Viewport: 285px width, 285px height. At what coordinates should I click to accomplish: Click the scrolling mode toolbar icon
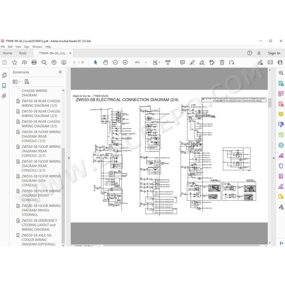click(168, 63)
